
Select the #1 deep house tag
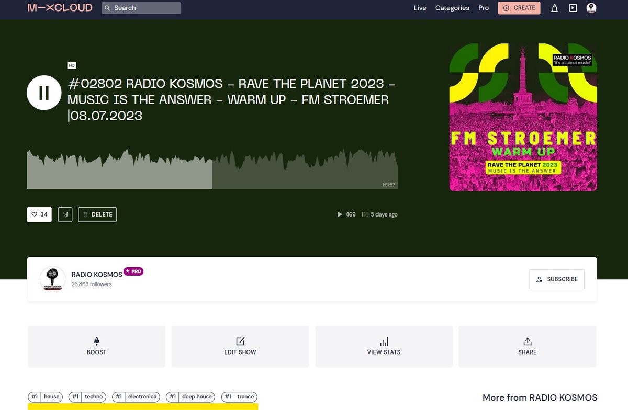tap(190, 397)
